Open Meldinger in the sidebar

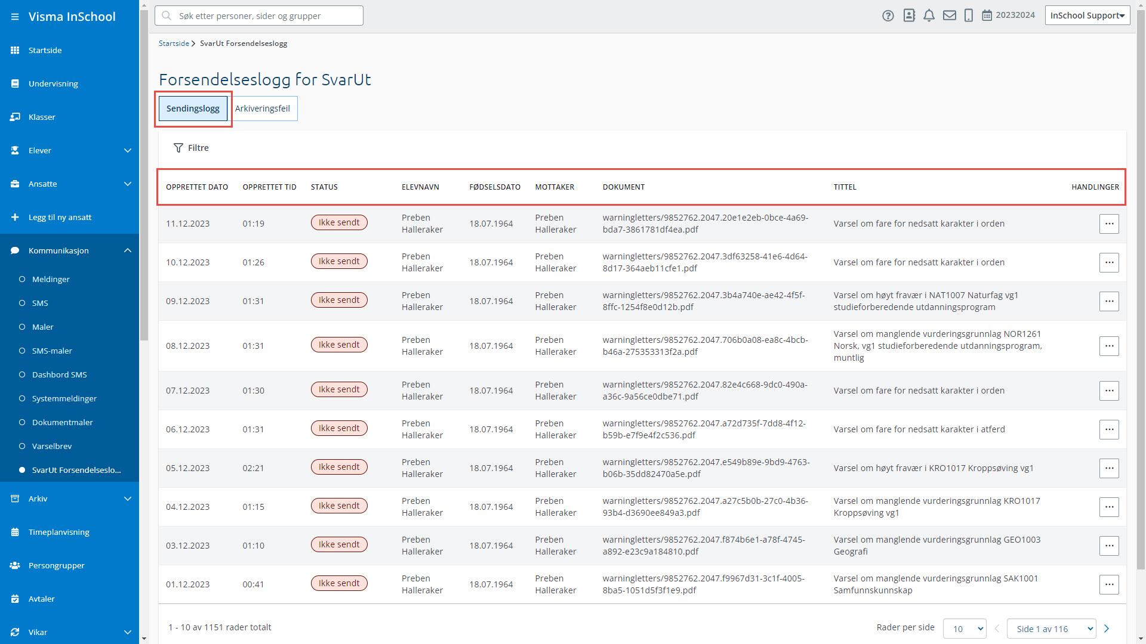(51, 279)
